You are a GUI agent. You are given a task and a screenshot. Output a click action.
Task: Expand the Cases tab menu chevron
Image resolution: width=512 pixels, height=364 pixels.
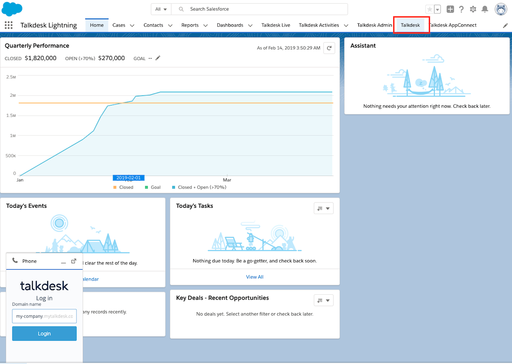pos(132,25)
